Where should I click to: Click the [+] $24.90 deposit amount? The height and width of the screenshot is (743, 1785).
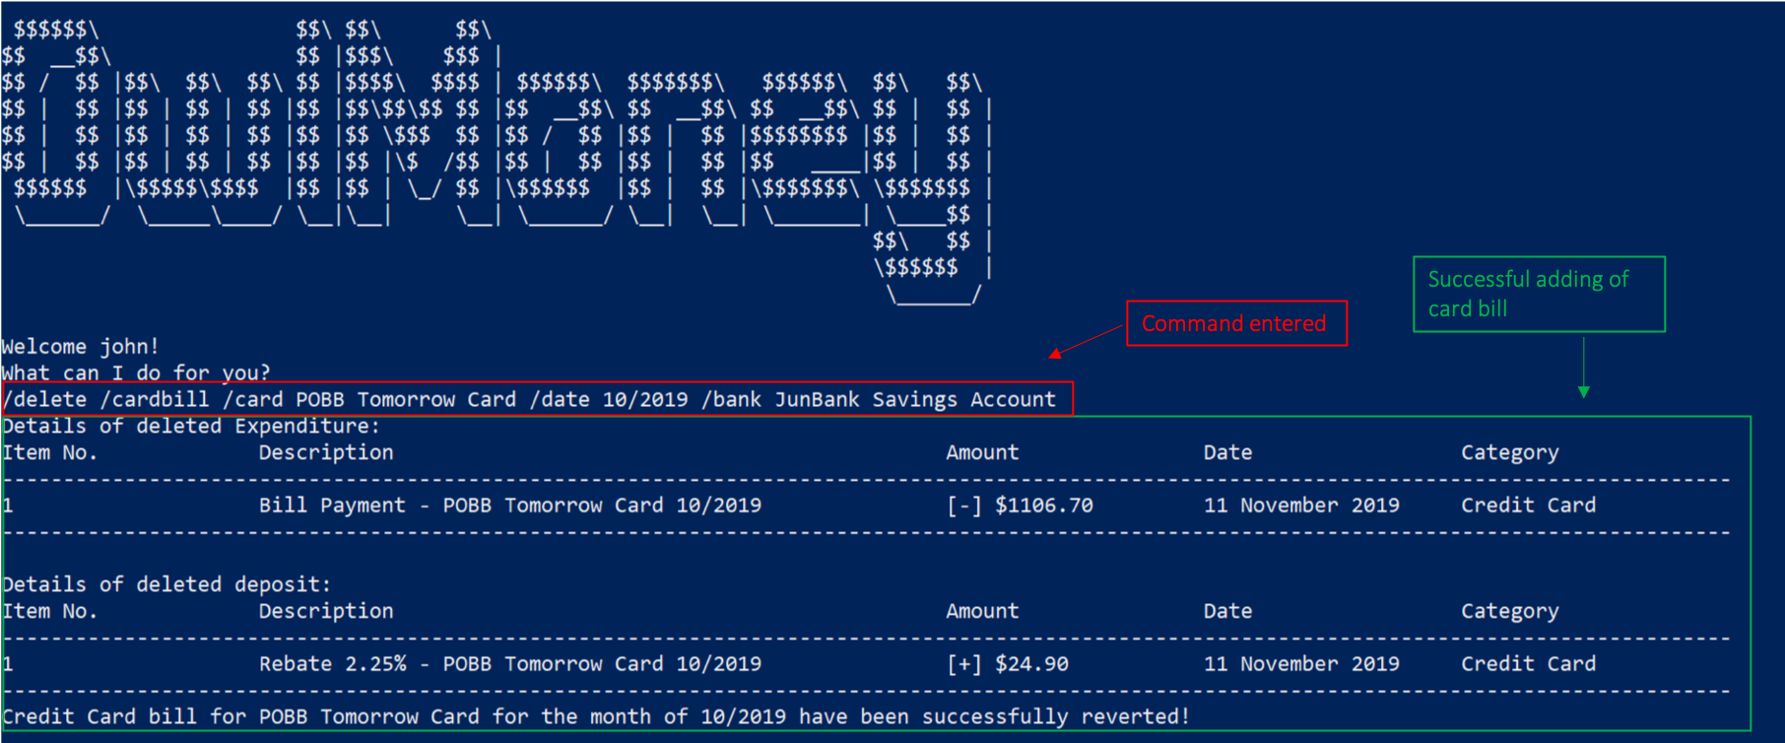pyautogui.click(x=1007, y=664)
